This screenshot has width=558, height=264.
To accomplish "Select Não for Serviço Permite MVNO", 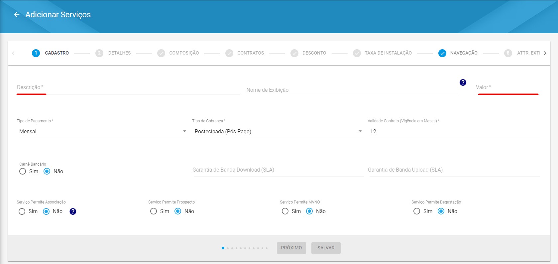I will tap(309, 211).
